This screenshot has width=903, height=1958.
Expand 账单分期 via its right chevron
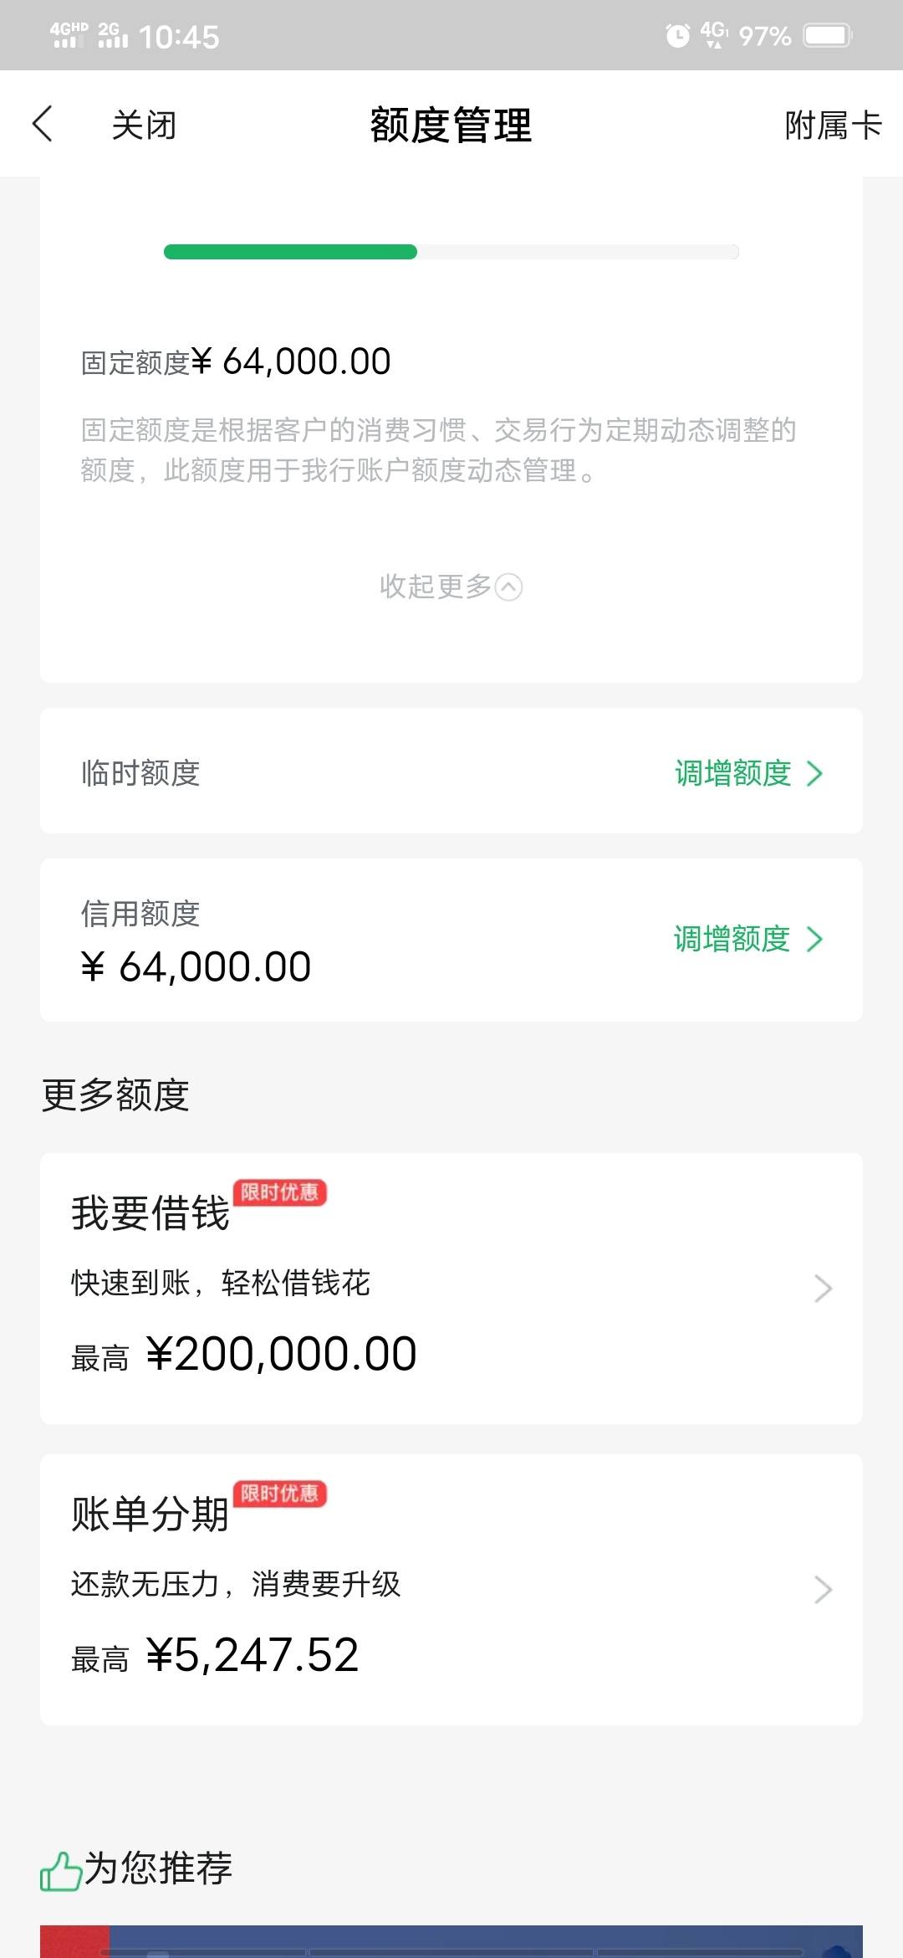tap(823, 1589)
